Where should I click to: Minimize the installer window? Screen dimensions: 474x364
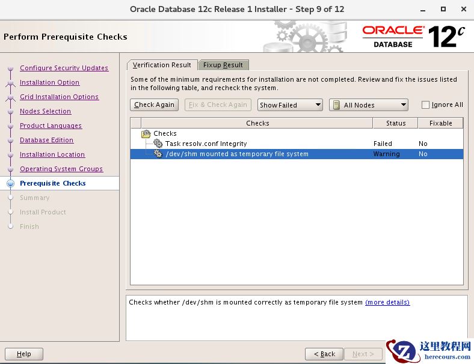point(423,10)
